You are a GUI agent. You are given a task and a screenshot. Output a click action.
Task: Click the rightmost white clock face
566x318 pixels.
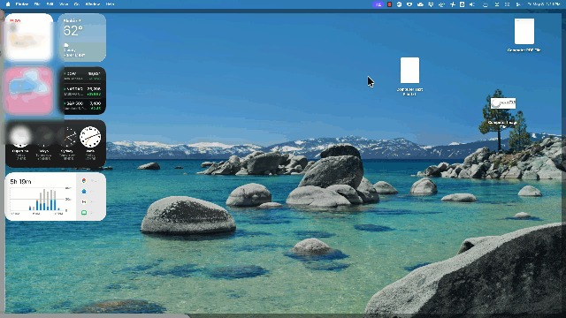coord(90,137)
